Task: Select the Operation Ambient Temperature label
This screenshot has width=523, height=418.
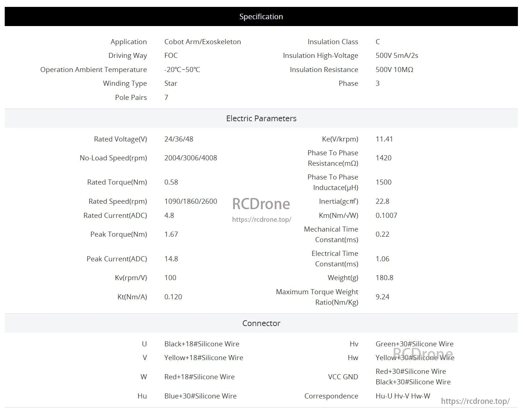Action: (x=94, y=69)
